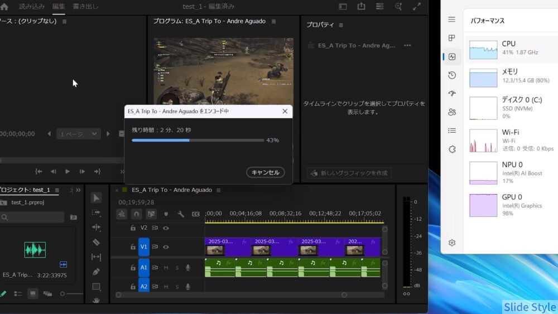Select the Razor tool
This screenshot has width=558, height=314.
pos(97,242)
